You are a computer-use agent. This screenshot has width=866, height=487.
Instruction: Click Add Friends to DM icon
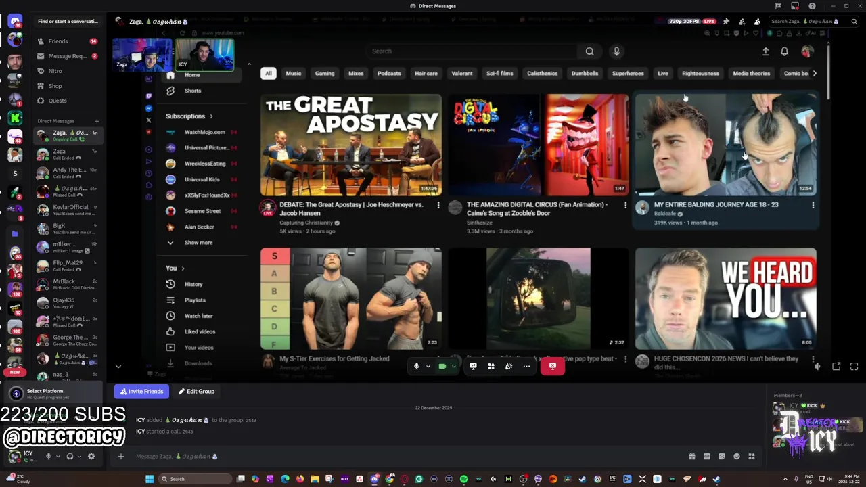point(742,21)
